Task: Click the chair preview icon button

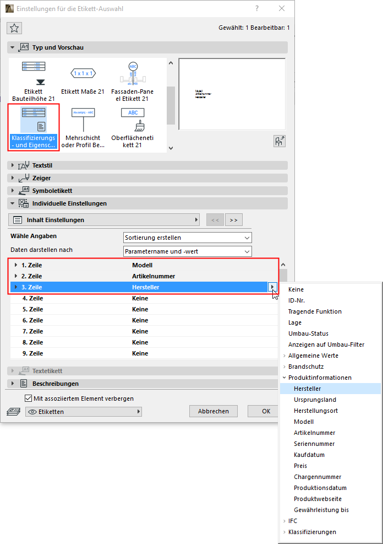Action: [280, 141]
